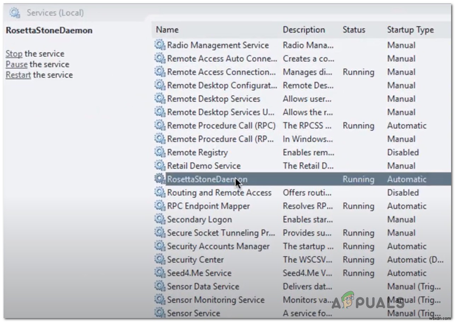The height and width of the screenshot is (322, 455).
Task: Sort by the Startup Type column header
Action: [410, 30]
